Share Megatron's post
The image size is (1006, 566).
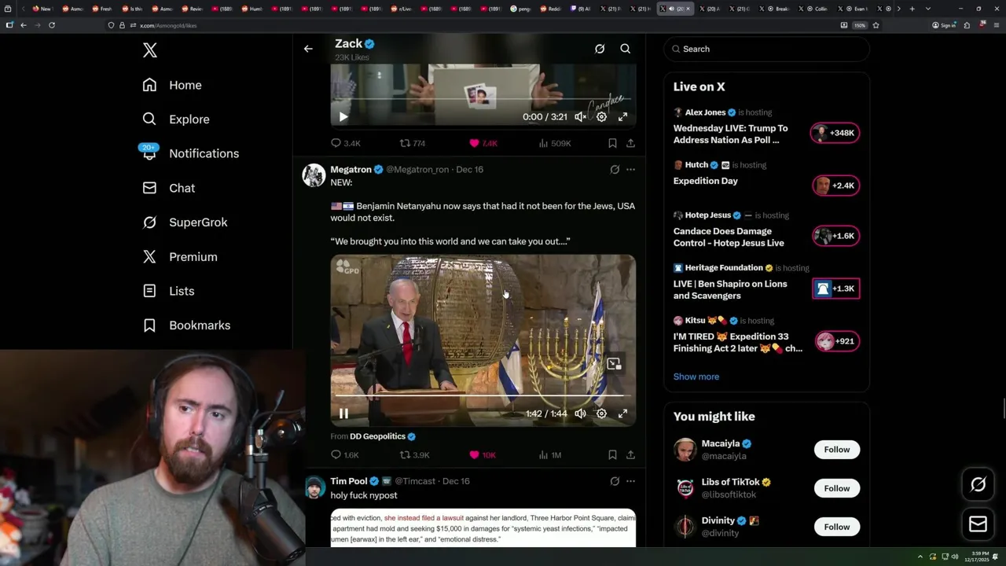[630, 455]
